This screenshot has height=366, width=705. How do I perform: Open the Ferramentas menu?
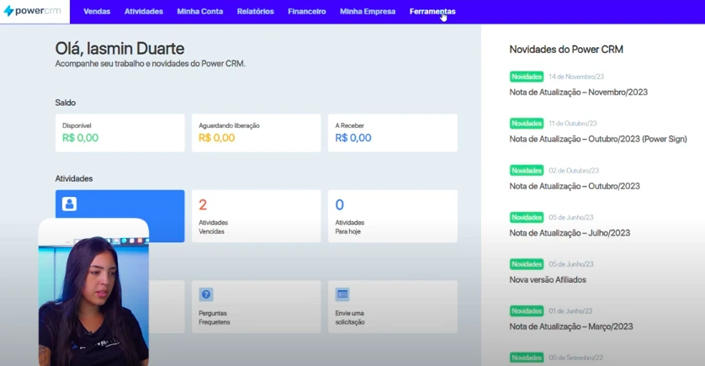pos(432,12)
